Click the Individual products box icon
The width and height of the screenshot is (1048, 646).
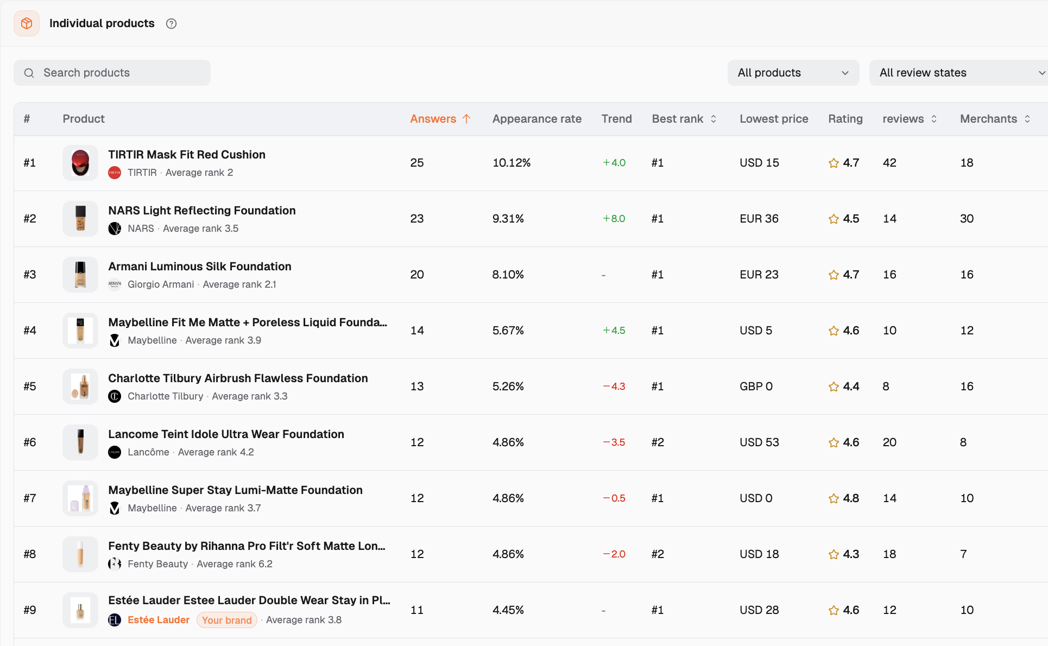(27, 23)
